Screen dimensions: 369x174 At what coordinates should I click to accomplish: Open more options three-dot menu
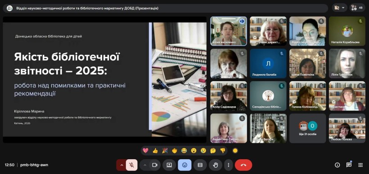[228, 165]
